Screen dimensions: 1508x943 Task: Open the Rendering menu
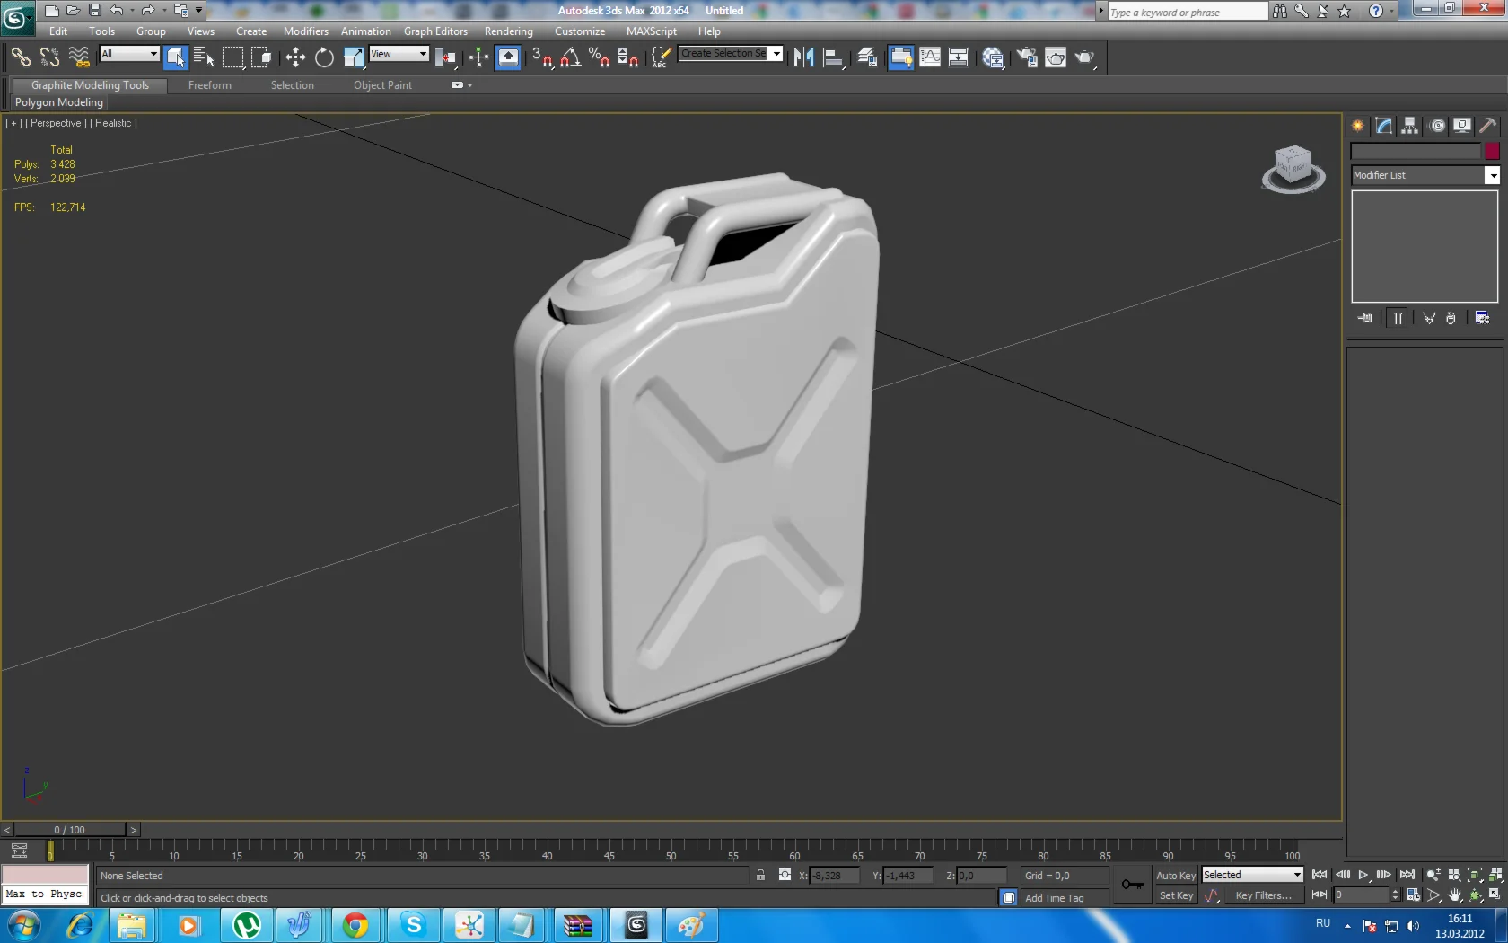(x=508, y=31)
